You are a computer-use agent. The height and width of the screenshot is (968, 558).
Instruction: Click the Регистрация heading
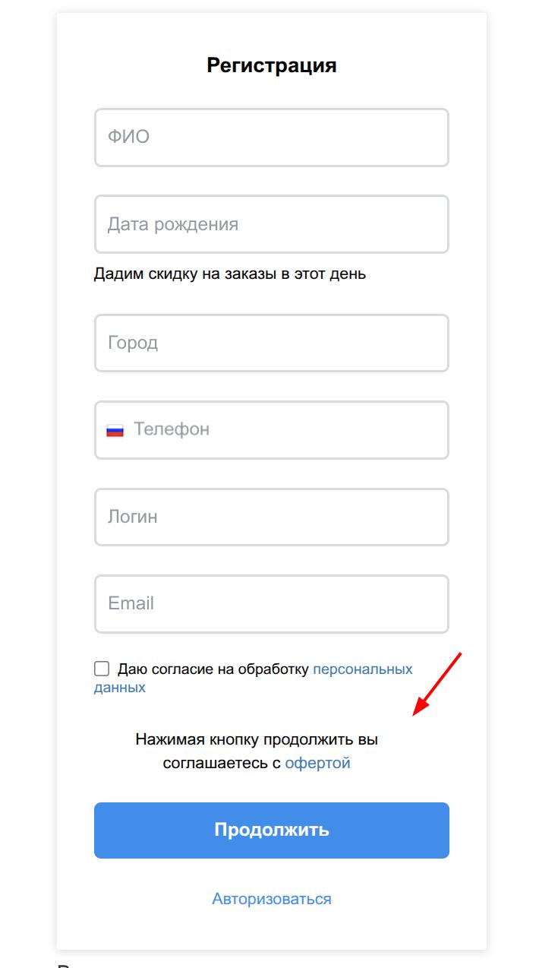(x=272, y=65)
